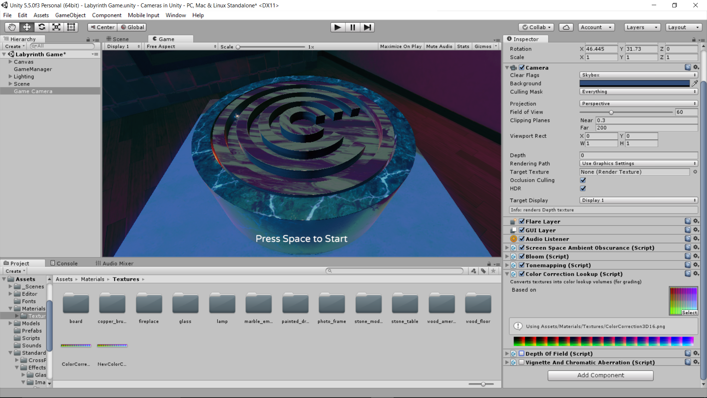Expand Canvas in Hierarchy

[x=10, y=62]
